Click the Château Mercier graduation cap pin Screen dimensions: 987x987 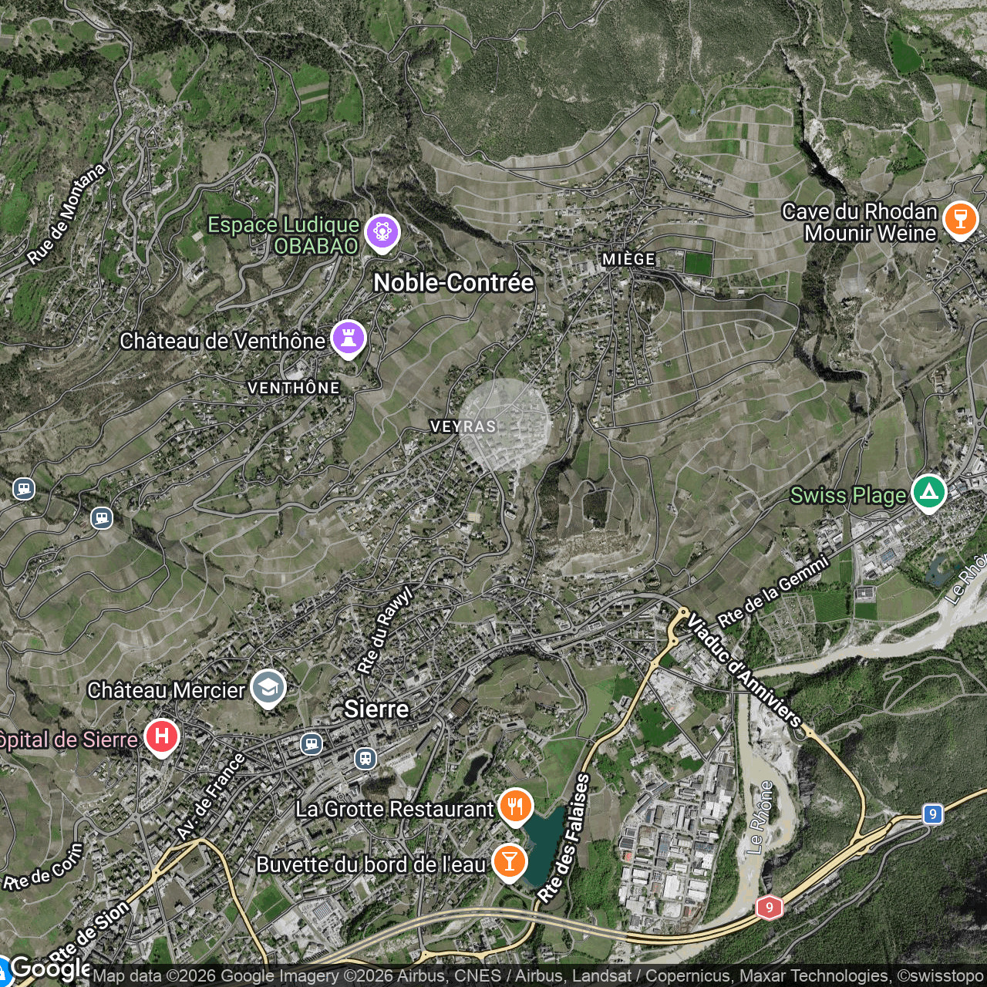tap(268, 688)
